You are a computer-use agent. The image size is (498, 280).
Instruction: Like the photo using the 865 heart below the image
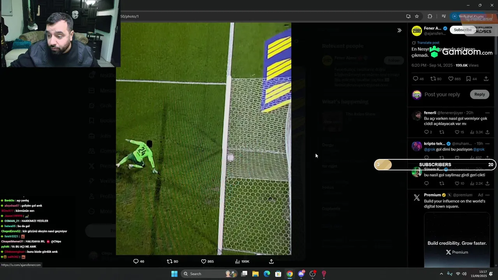207,261
